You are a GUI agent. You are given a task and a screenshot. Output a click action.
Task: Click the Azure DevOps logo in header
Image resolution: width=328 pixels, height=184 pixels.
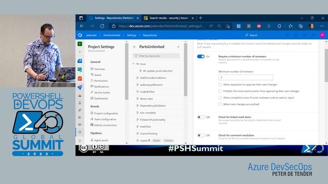[x=80, y=35]
